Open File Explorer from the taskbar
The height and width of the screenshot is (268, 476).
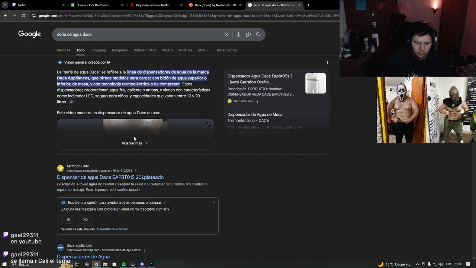[105, 264]
